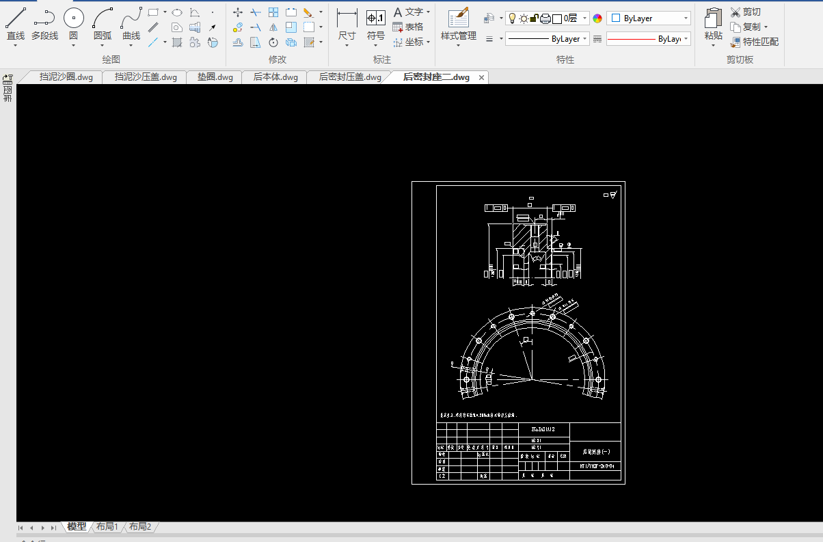Open the 尺寸 (Dimension) tool
The height and width of the screenshot is (542, 823).
347,19
